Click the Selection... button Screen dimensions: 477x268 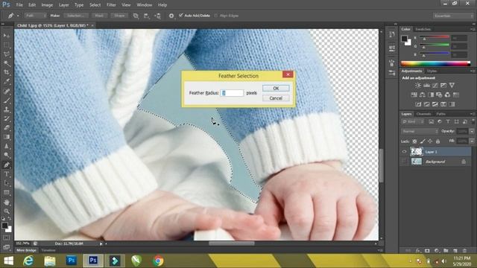pyautogui.click(x=76, y=16)
